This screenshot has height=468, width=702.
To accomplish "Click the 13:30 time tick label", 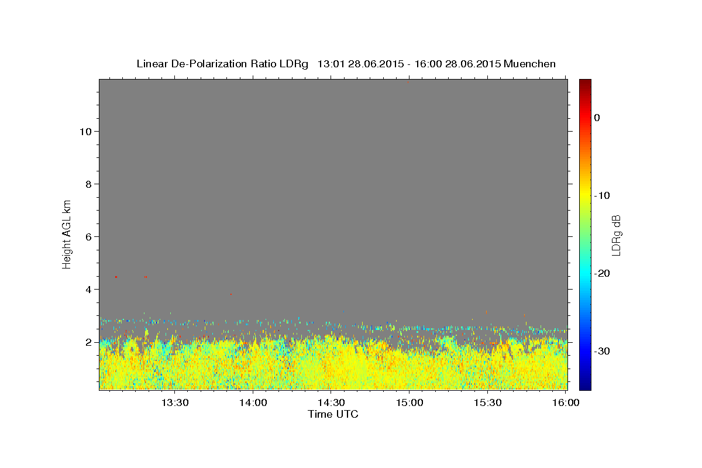I will (x=174, y=402).
